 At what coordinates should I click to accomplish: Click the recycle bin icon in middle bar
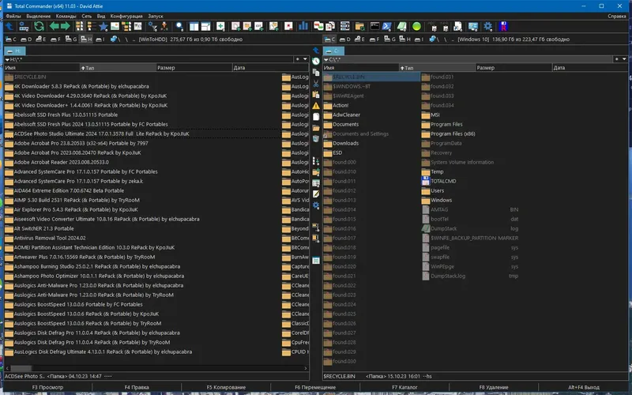tap(315, 137)
